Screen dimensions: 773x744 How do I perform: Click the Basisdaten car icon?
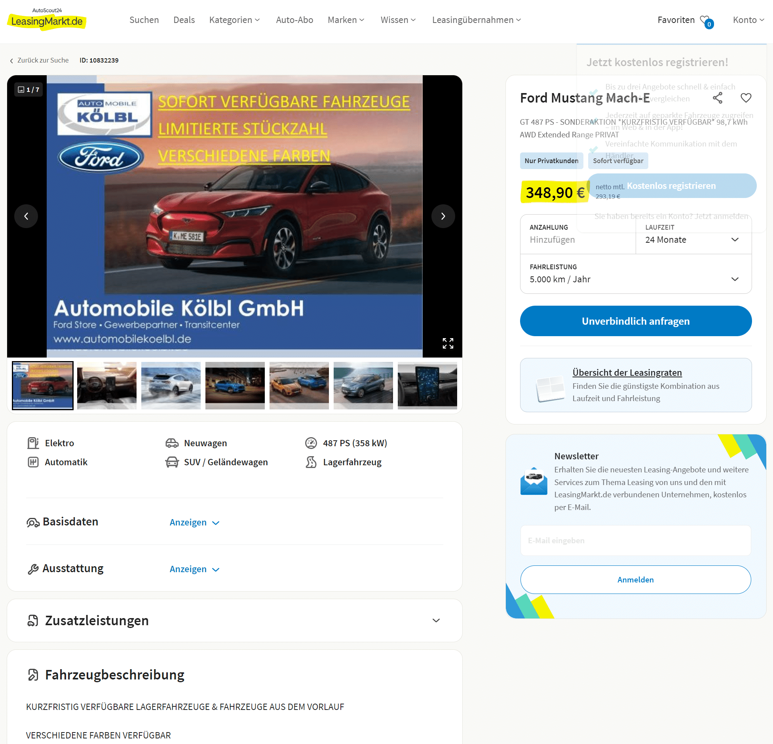(33, 522)
